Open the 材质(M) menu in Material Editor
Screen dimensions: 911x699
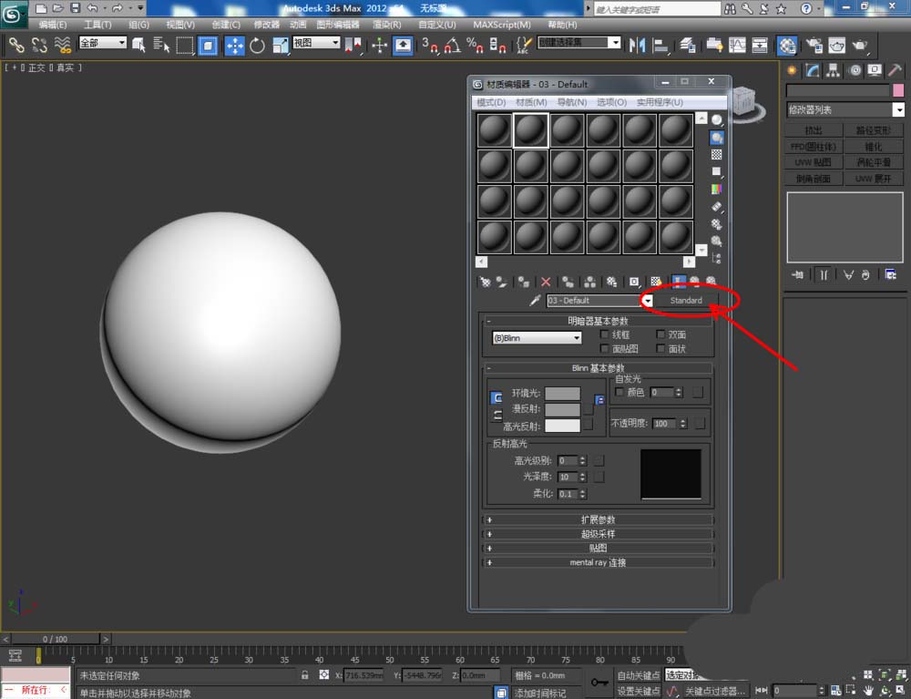click(531, 102)
